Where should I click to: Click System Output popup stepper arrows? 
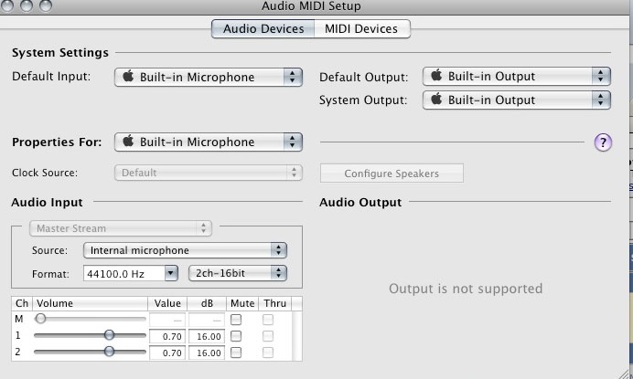coord(601,100)
